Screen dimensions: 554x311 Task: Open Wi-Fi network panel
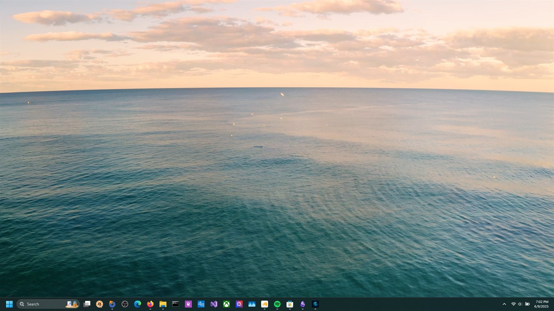513,304
